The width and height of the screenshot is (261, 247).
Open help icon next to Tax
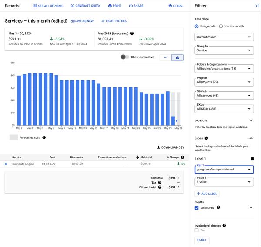point(160,183)
